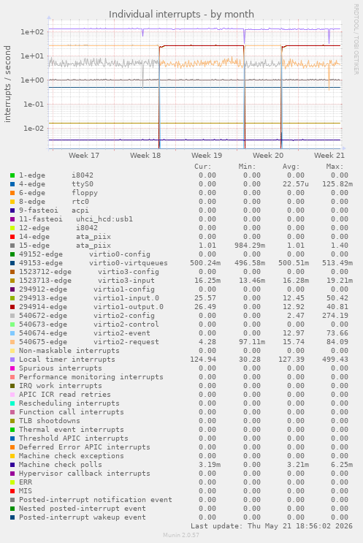Click the dark red virtio1-output.0 legend swatch

(x=12, y=307)
